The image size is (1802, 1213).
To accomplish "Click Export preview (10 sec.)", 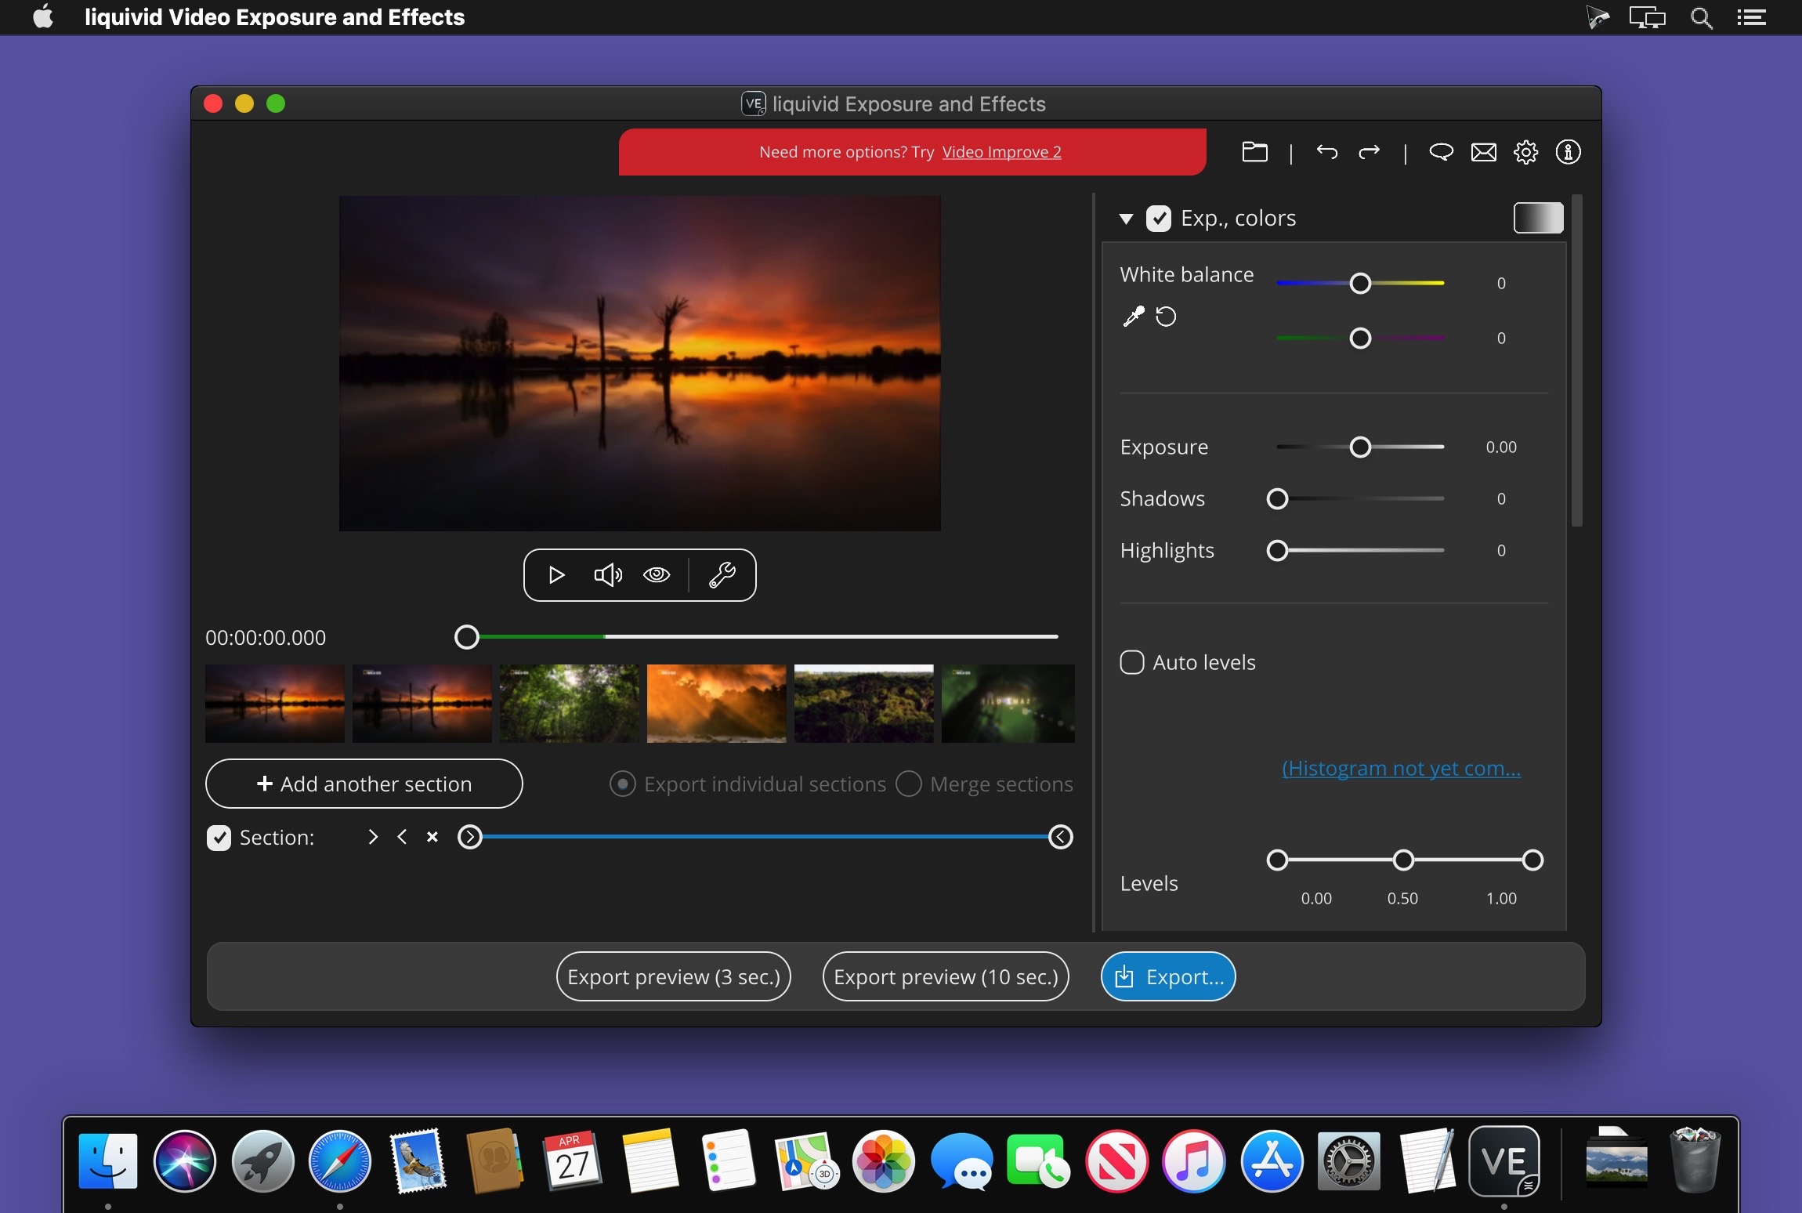I will point(946,976).
